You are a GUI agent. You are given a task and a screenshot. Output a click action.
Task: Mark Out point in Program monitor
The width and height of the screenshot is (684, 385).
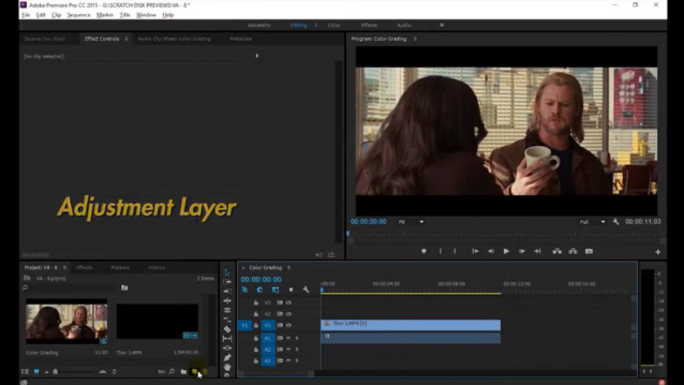tap(455, 252)
